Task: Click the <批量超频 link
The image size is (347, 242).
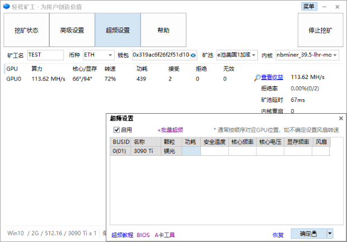Action: pyautogui.click(x=170, y=130)
